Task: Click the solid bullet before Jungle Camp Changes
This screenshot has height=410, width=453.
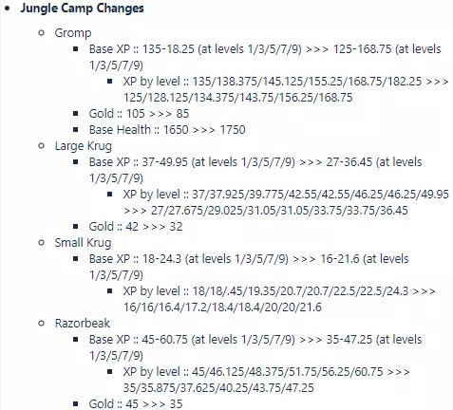Action: pos(7,9)
